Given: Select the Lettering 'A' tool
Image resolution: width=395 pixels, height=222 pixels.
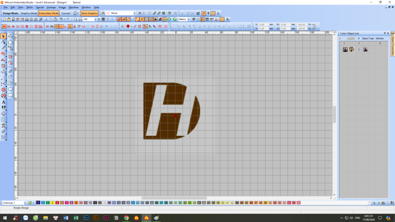Looking at the screenshot, I should pyautogui.click(x=3, y=102).
